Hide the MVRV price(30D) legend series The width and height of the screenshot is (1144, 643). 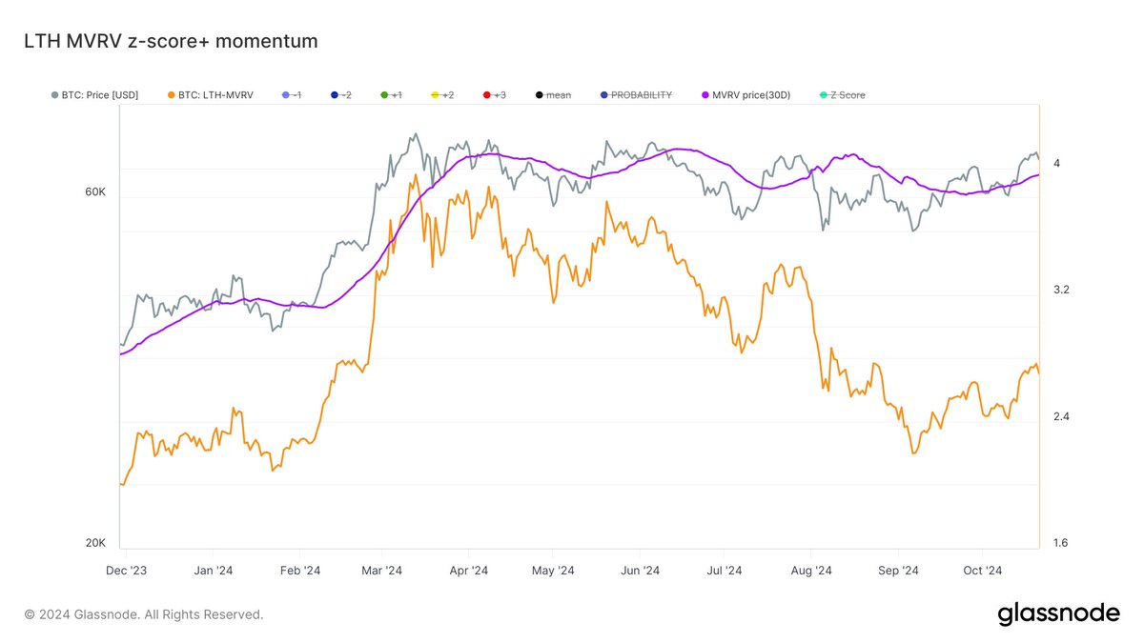tap(746, 95)
